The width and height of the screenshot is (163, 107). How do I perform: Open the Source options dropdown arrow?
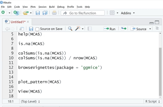click(x=150, y=29)
